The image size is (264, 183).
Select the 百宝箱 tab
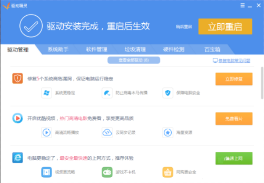coord(212,50)
